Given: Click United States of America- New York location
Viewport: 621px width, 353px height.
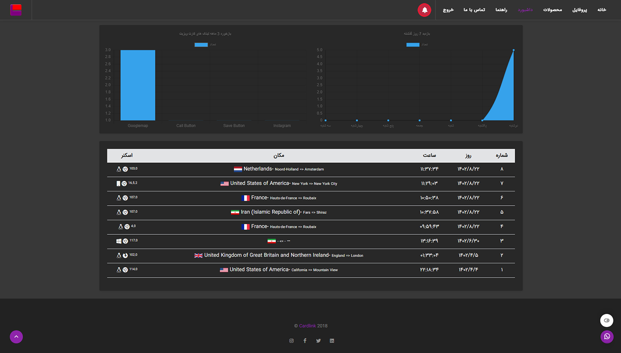Looking at the screenshot, I should (284, 183).
